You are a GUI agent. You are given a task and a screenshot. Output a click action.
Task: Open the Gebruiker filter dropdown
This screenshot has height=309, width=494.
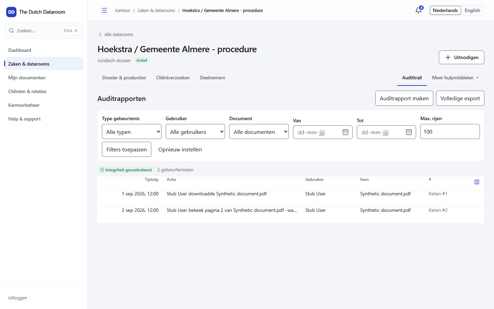click(195, 131)
